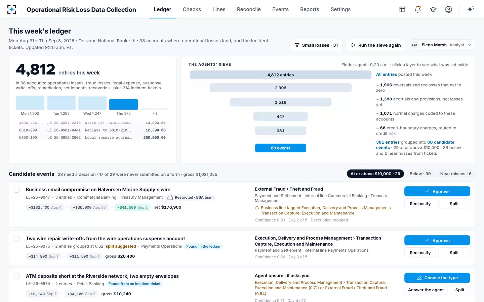Open the All entries link
484x302 pixels.
(387, 74)
